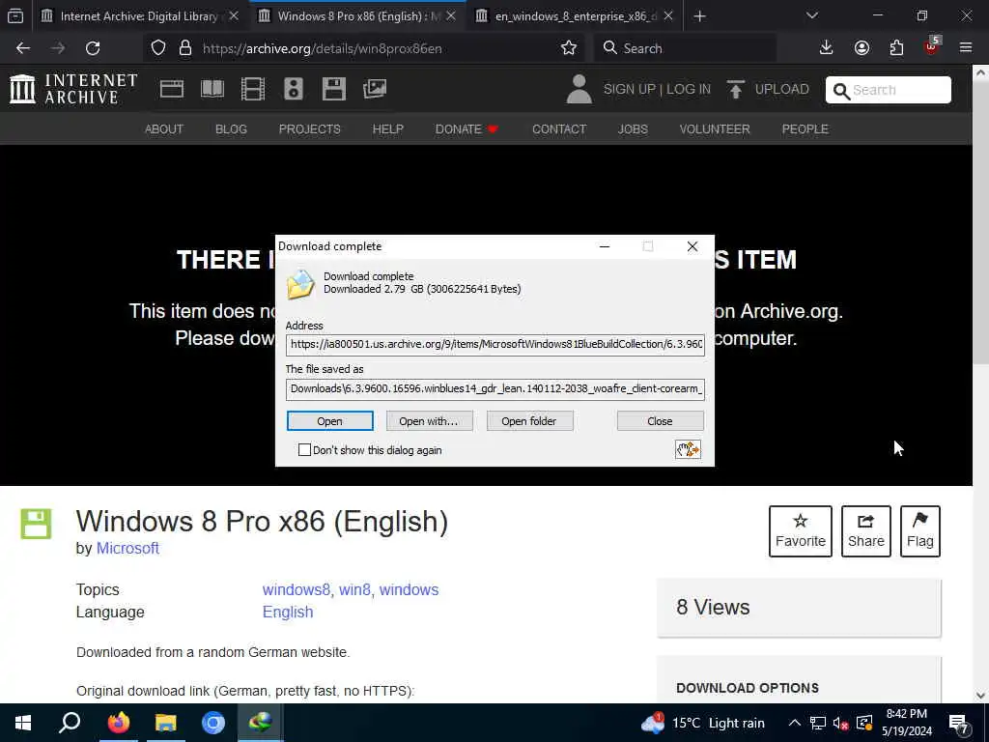
Task: Switch to Internet Archive: Digital Library tab
Action: tap(139, 16)
